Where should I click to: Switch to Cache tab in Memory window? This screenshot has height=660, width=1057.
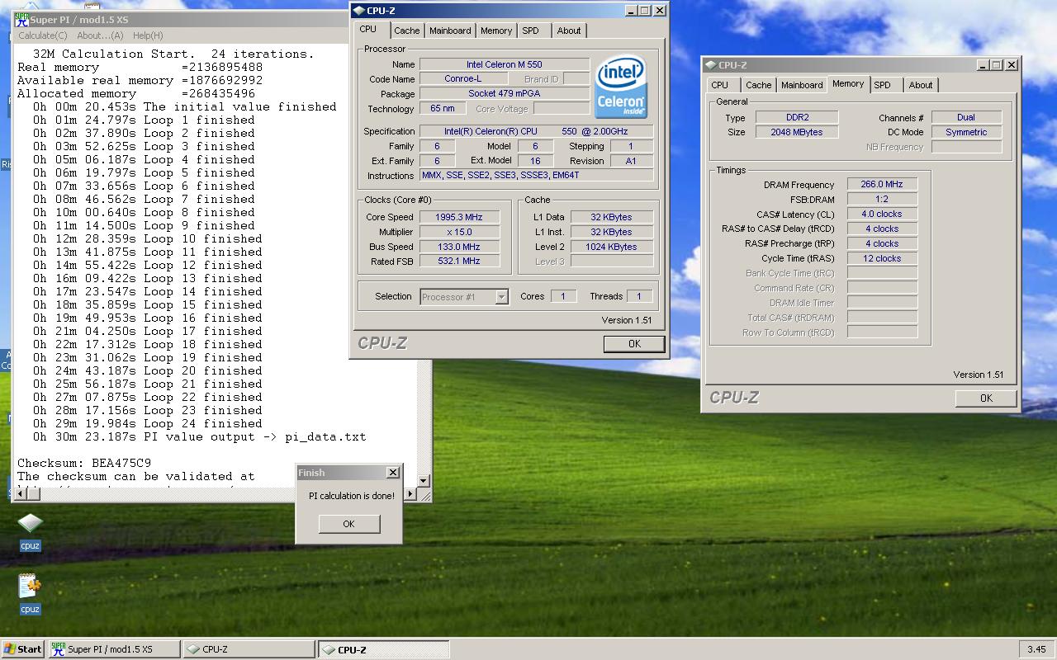tap(758, 85)
